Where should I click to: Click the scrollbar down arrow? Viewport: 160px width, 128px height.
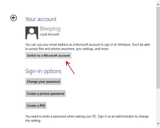point(158,123)
